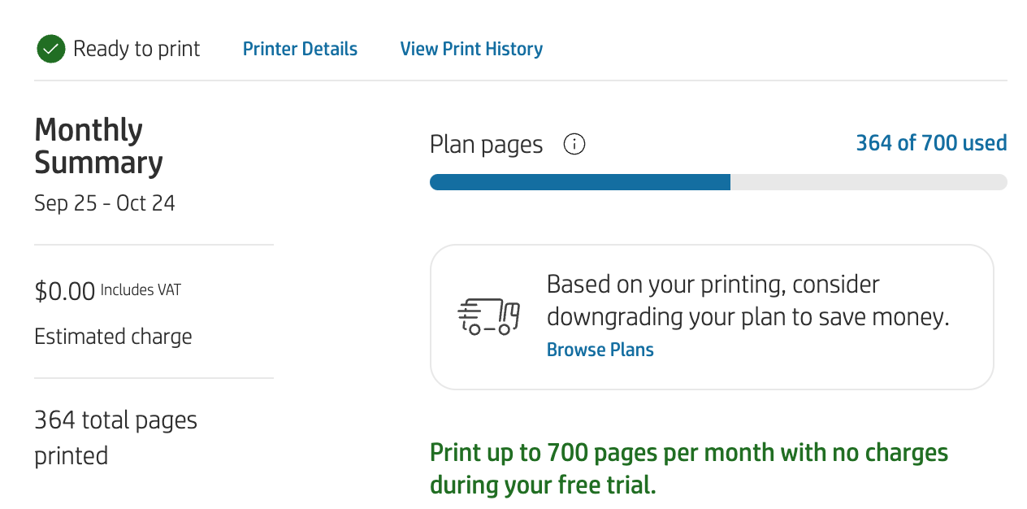Click the "364 of 700 used" text
This screenshot has width=1027, height=509.
931,143
